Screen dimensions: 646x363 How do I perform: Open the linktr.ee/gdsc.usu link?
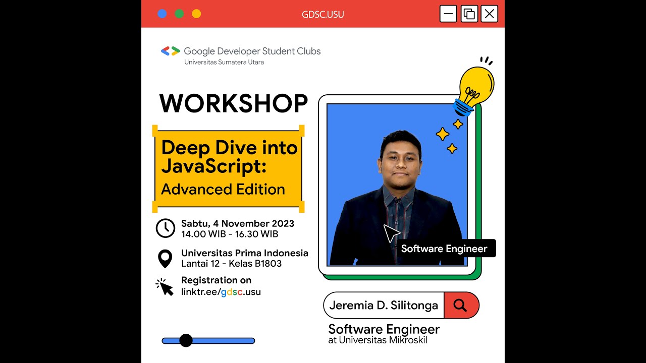point(221,292)
